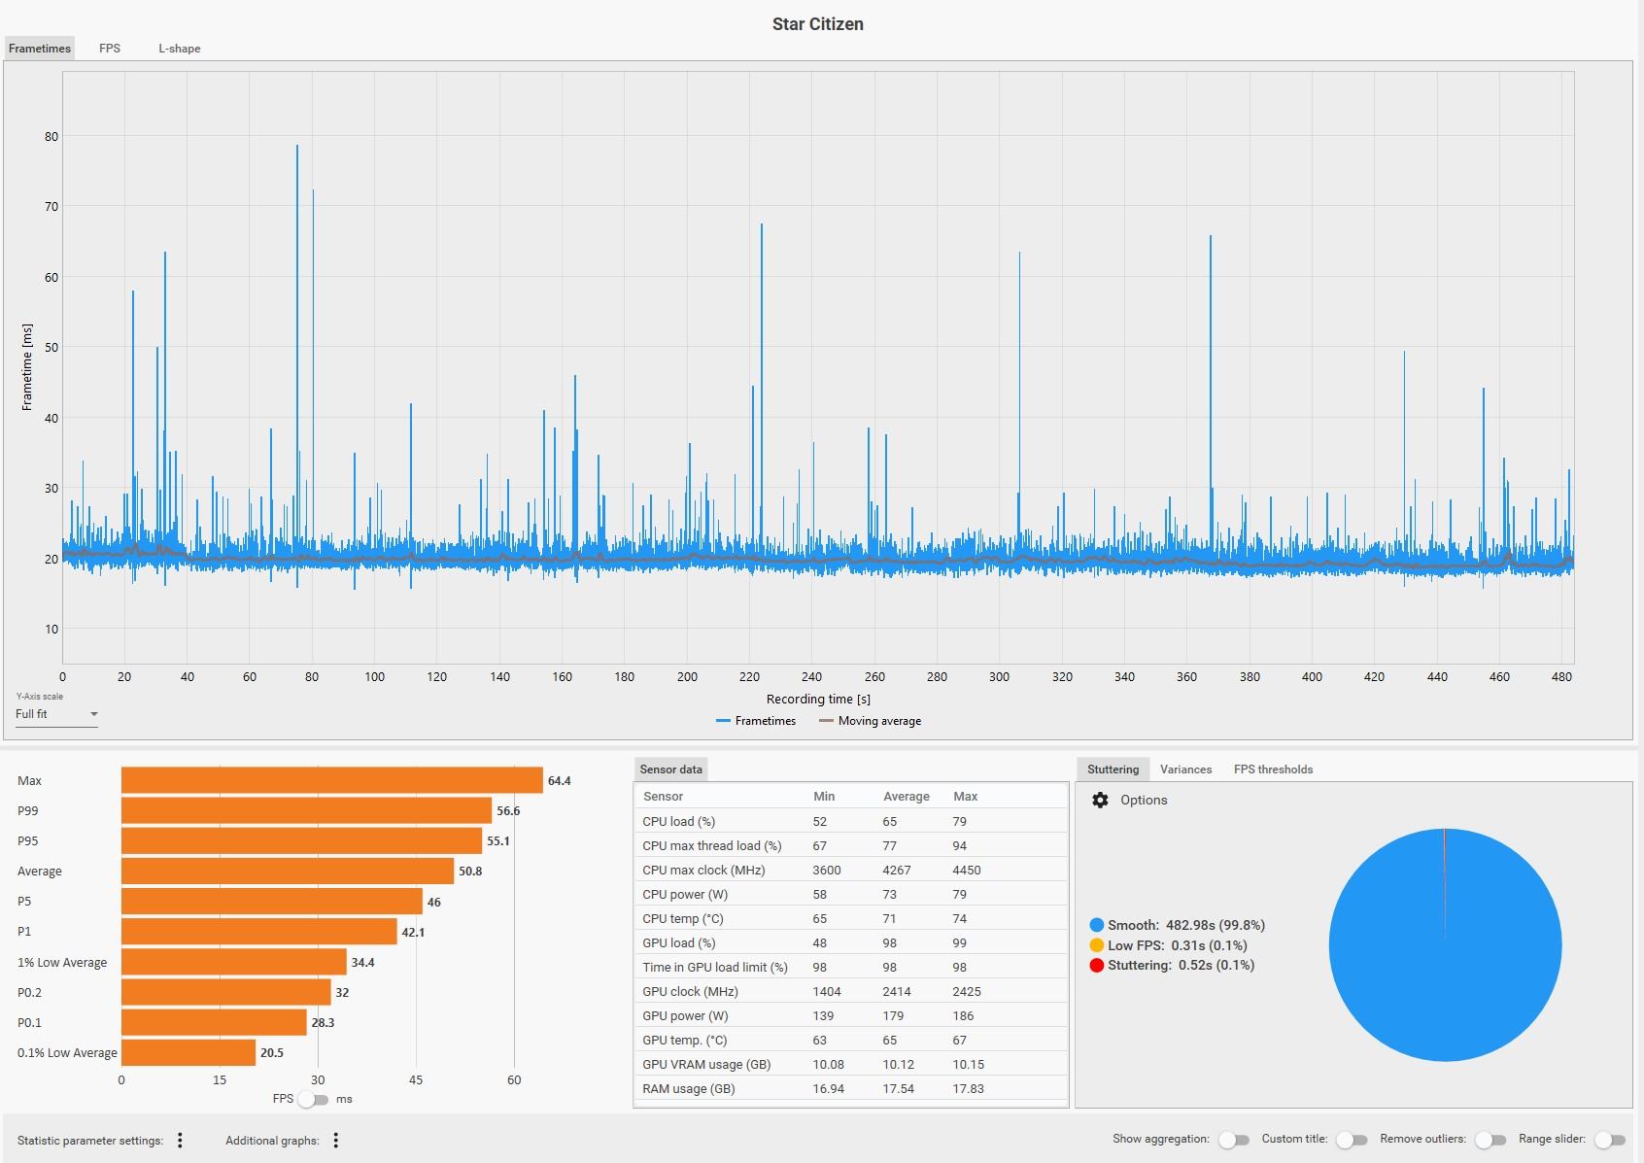Select the CPU max clock (MHz) row
Viewport: 1644px width, 1163px height.
pyautogui.click(x=851, y=870)
